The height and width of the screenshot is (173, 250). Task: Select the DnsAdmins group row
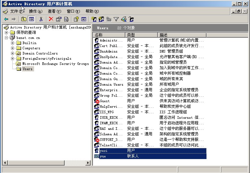tap(150, 51)
